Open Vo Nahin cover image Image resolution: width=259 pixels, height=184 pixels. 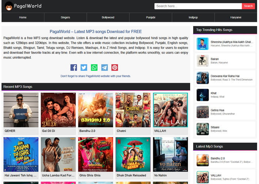pos(171,154)
